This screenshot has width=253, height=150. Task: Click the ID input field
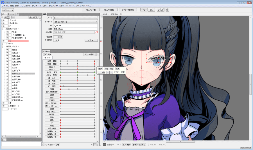pos(75,26)
